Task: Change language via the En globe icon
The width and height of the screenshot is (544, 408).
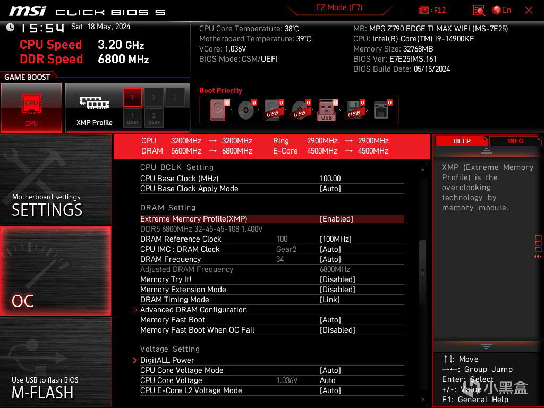Action: pos(501,11)
